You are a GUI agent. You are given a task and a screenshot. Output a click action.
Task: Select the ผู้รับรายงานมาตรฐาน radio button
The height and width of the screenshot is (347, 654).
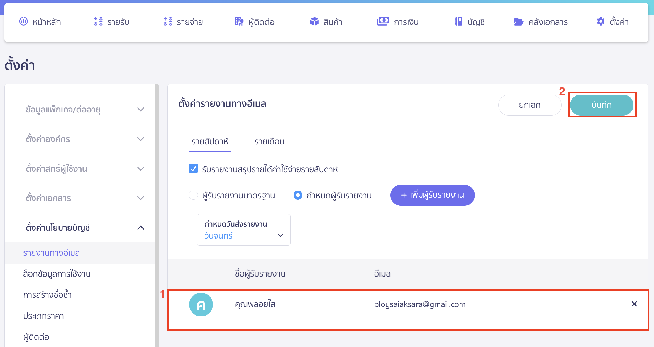pos(193,195)
